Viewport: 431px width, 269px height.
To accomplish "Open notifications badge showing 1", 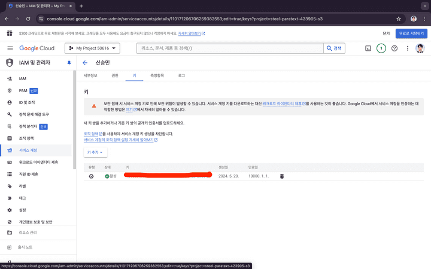I will [x=381, y=48].
